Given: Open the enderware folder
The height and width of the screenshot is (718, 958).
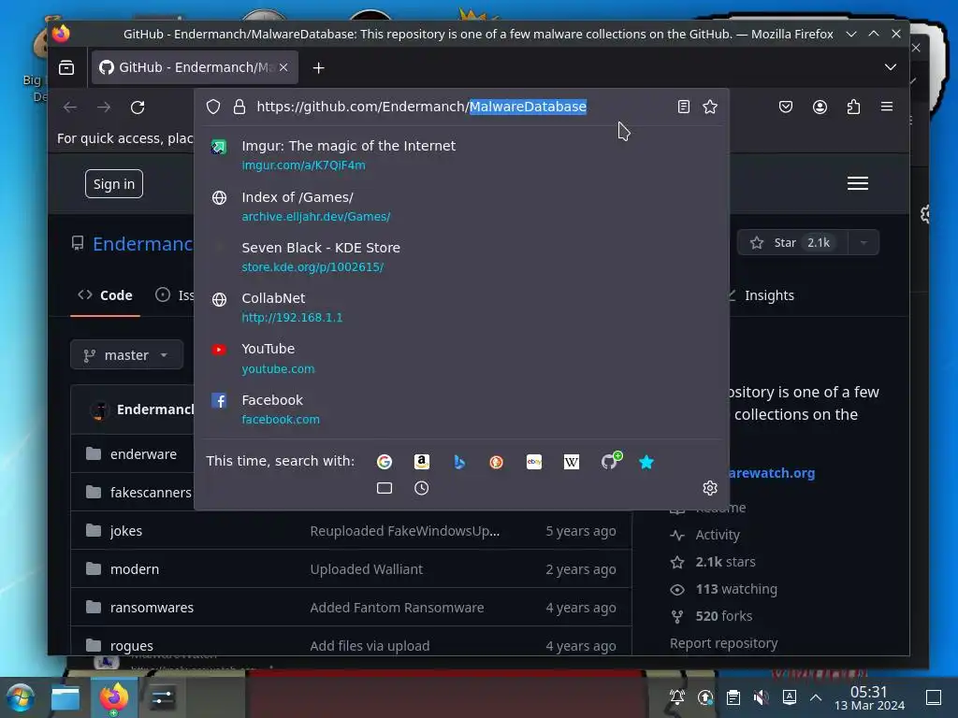Looking at the screenshot, I should [143, 454].
